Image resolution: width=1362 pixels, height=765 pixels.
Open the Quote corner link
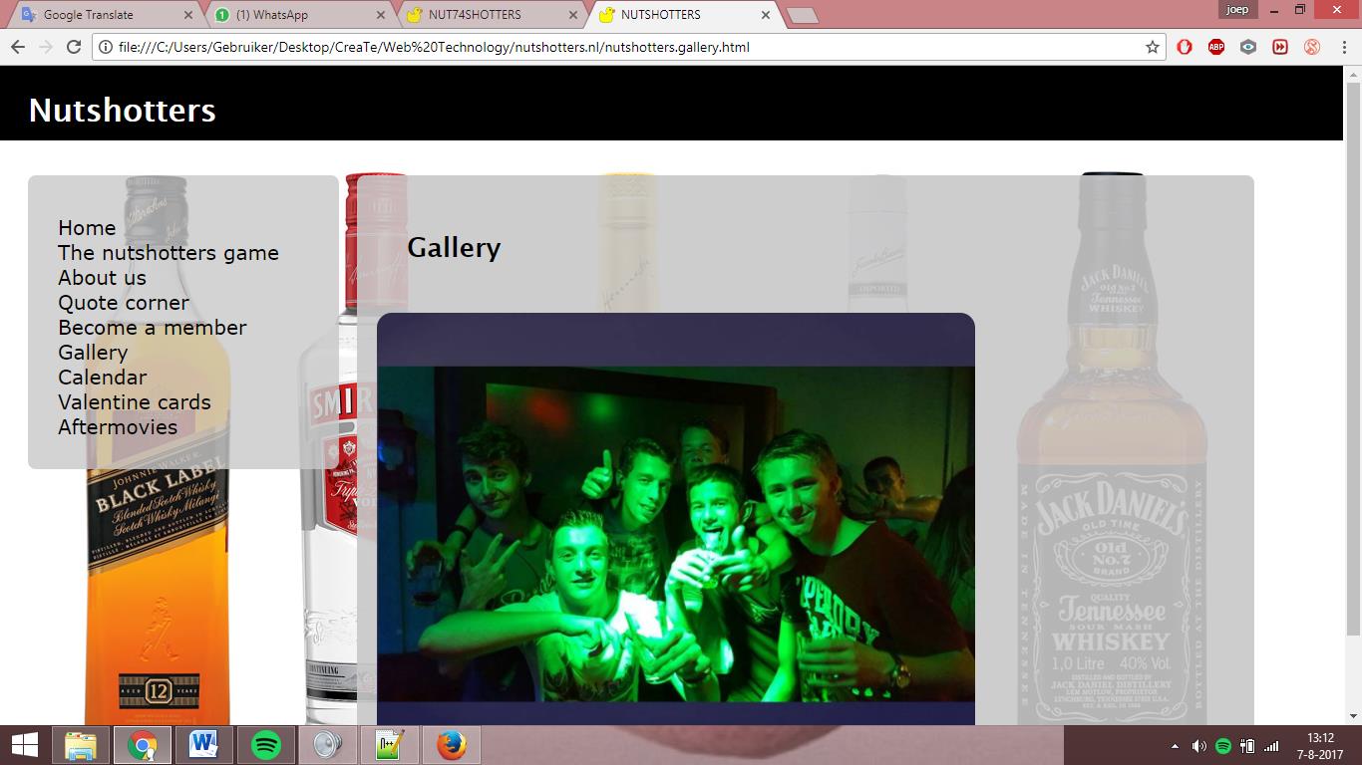[124, 303]
